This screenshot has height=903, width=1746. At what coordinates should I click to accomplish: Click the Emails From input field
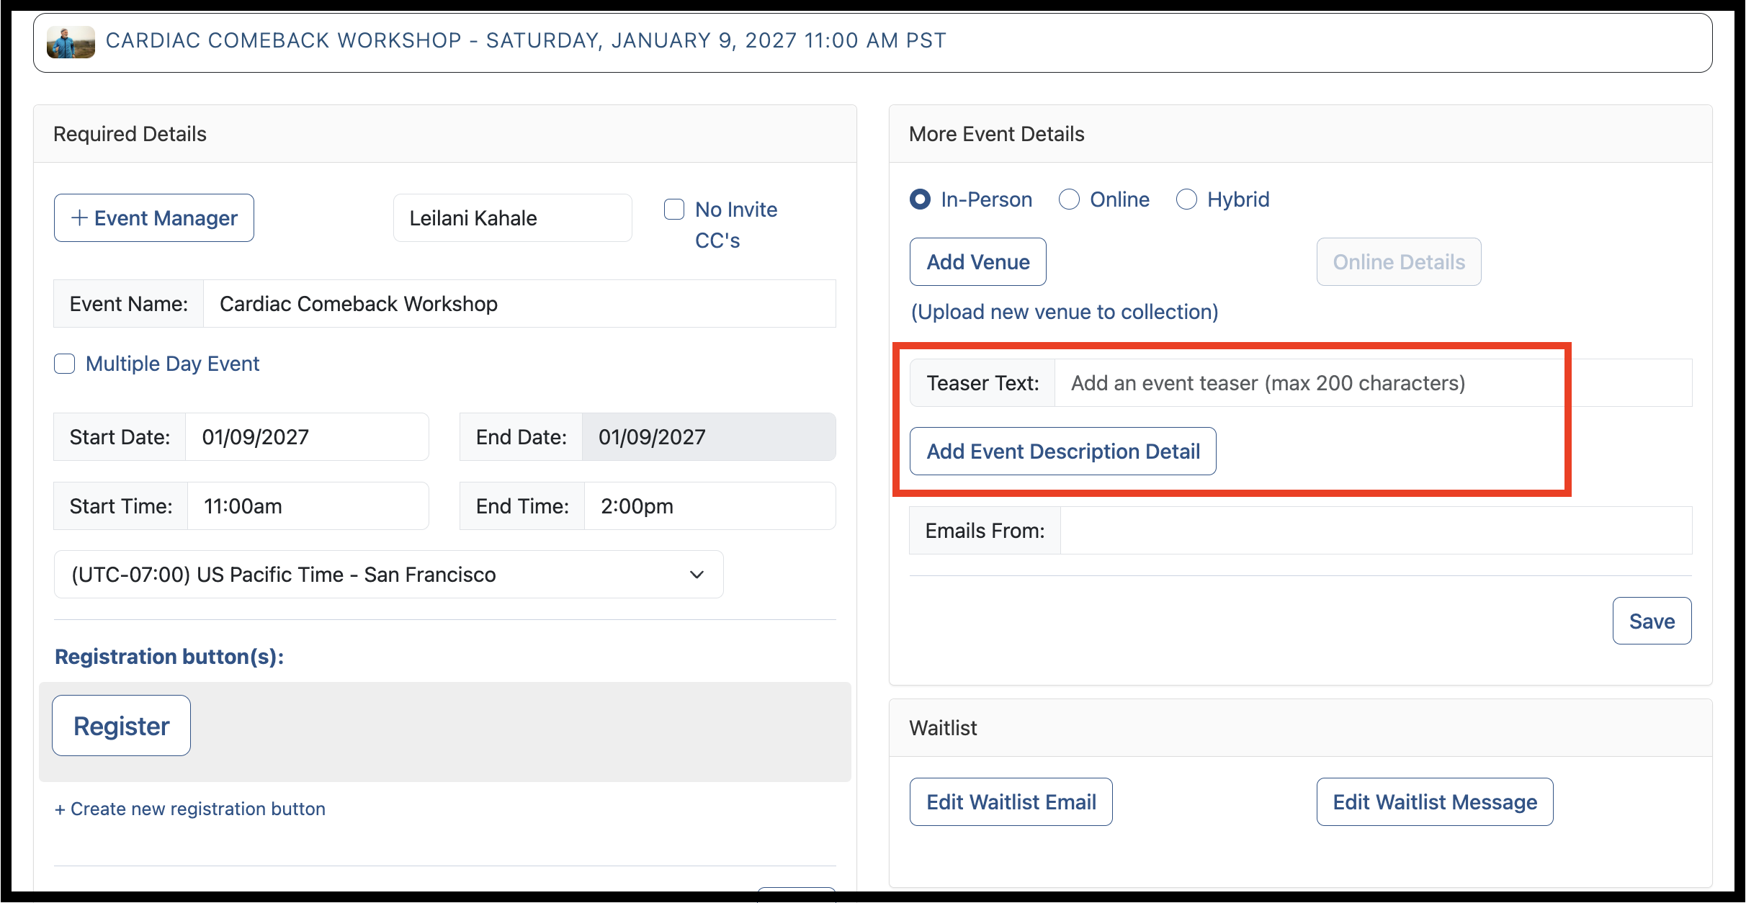pos(1376,531)
